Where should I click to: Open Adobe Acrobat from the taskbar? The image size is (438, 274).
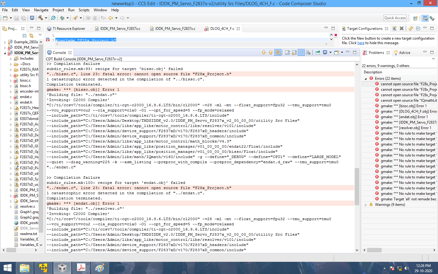pyautogui.click(x=81, y=268)
